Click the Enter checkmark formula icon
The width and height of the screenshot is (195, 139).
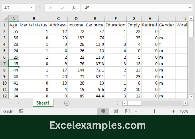(62, 8)
